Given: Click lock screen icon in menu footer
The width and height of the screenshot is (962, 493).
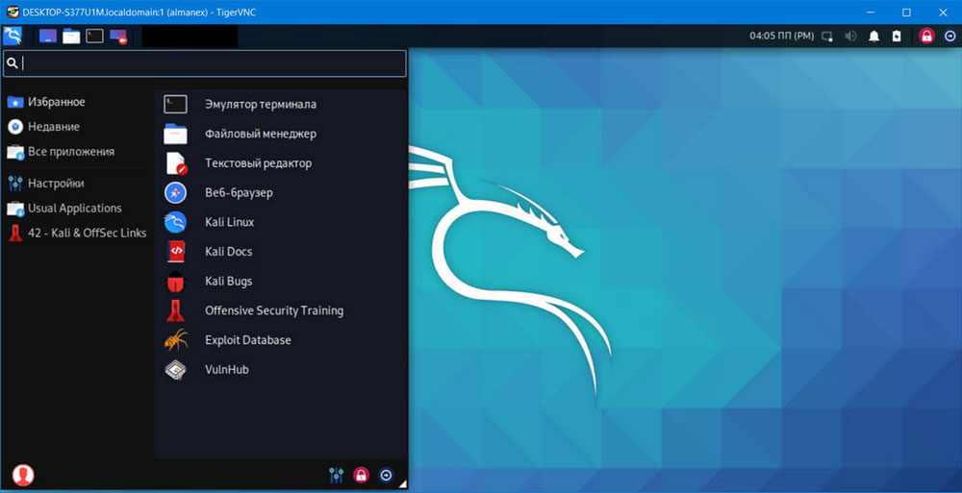Looking at the screenshot, I should (x=362, y=475).
